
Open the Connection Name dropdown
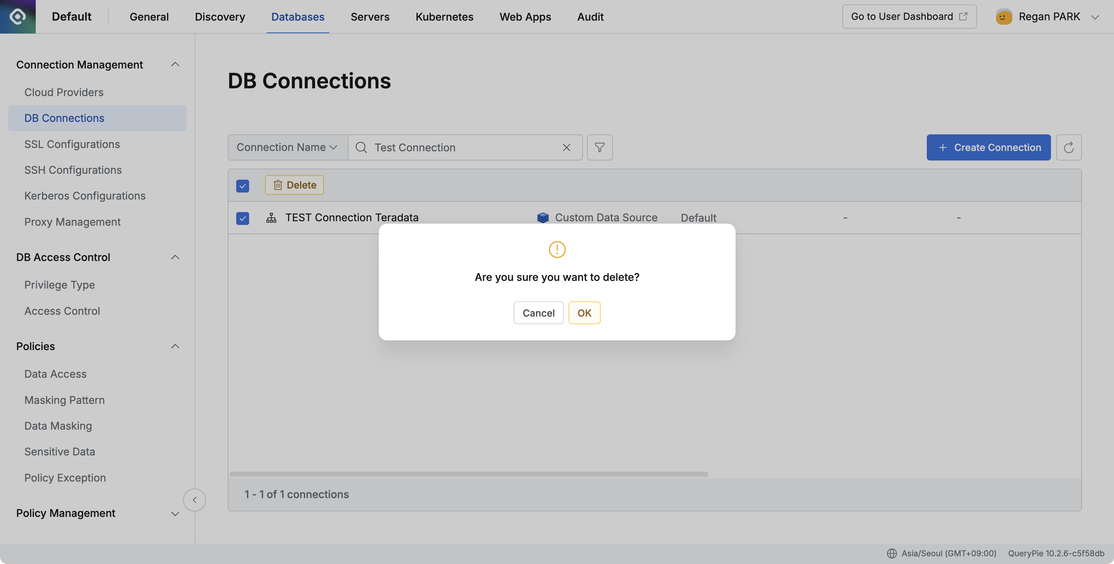(287, 147)
